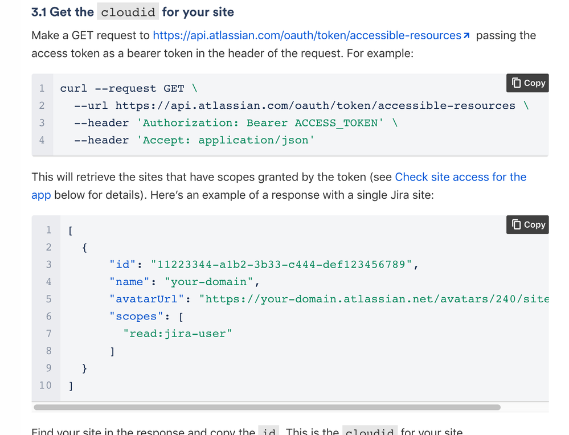The height and width of the screenshot is (435, 569).
Task: Click the 'read:jira-user' scope value
Action: [178, 334]
